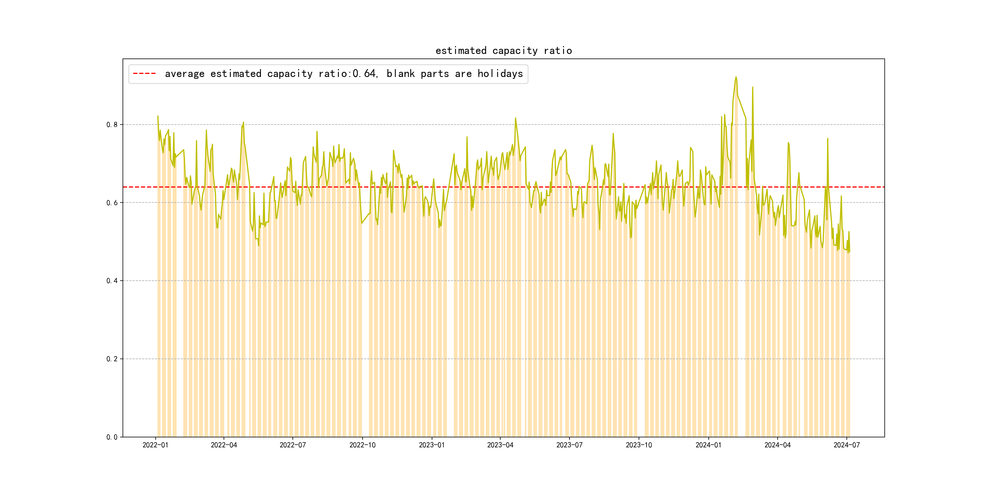Click the chart title 'estimated capacity ratio'

click(x=503, y=51)
